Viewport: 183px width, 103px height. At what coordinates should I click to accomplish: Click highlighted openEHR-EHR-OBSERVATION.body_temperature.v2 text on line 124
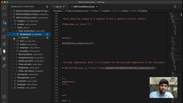pyautogui.click(x=130, y=68)
